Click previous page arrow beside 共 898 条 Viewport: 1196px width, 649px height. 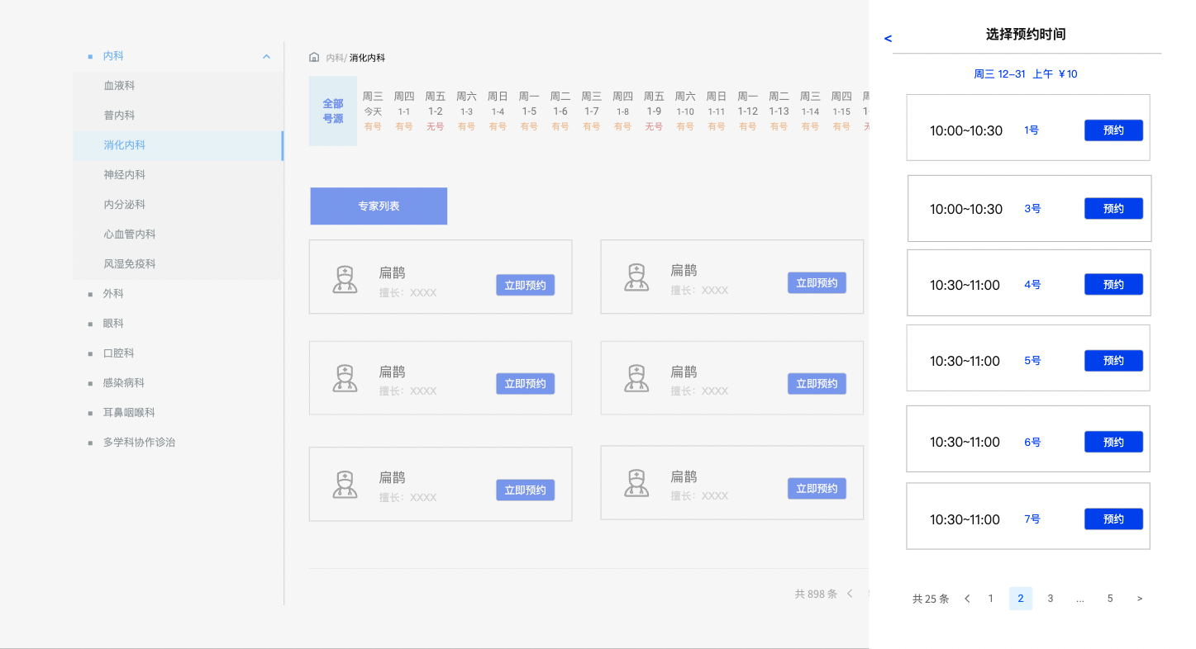coord(851,594)
